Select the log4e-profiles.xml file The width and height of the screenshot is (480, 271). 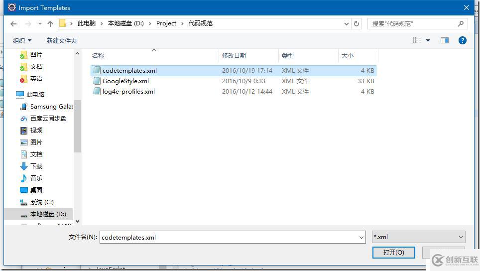(233, 91)
